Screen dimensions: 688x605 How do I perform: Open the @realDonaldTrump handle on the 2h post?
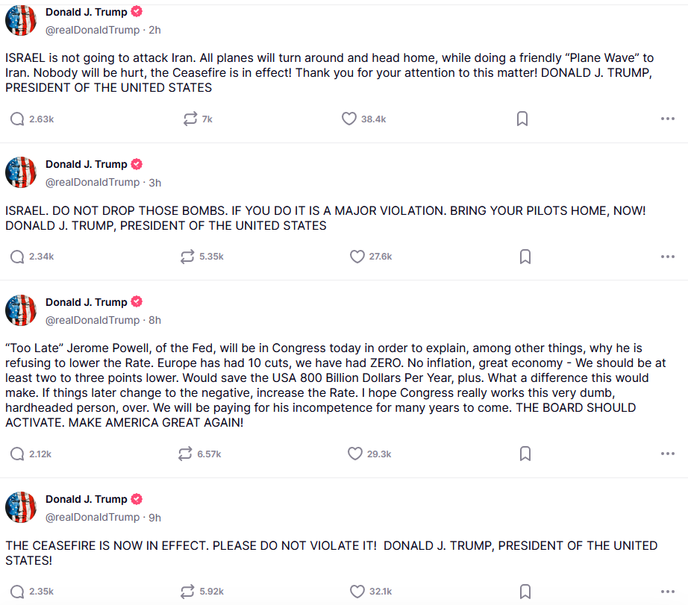click(93, 31)
